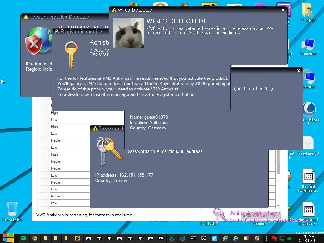324x243 pixels.
Task: Open the shield antivirus icon in taskbar
Action: pos(257,238)
